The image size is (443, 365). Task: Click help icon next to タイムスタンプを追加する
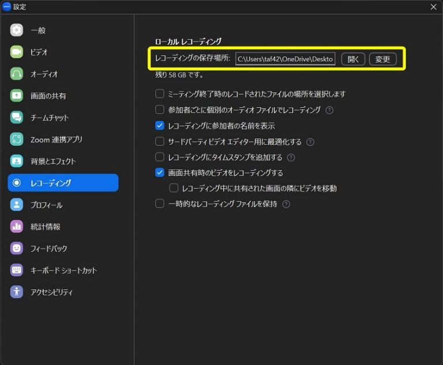pos(291,157)
